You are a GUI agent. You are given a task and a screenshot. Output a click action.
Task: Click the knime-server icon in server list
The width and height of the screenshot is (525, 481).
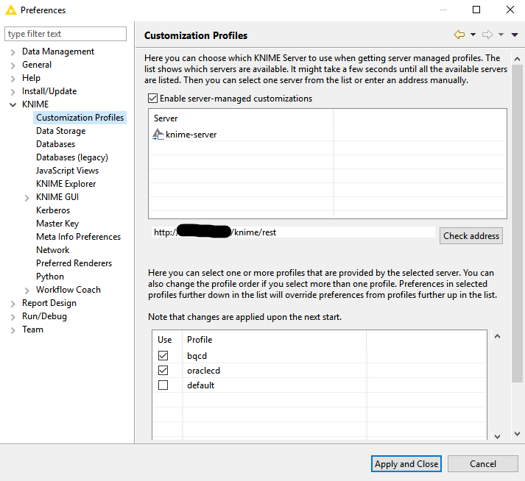coord(158,134)
